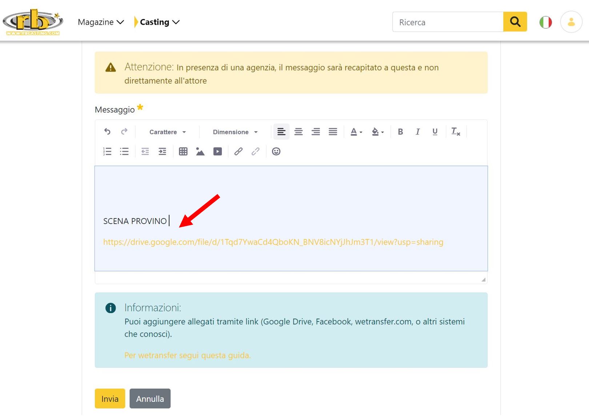Insert a link

point(239,151)
